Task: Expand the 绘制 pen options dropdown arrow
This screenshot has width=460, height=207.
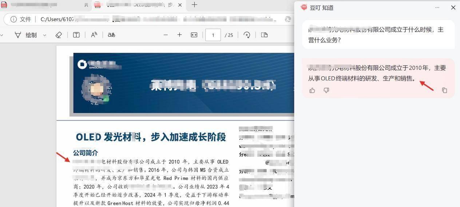Action: 45,35
